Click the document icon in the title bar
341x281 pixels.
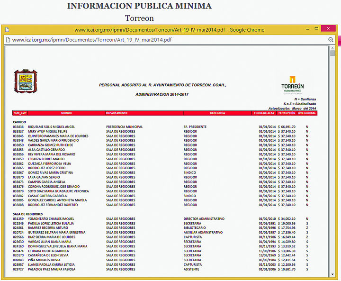[7, 29]
